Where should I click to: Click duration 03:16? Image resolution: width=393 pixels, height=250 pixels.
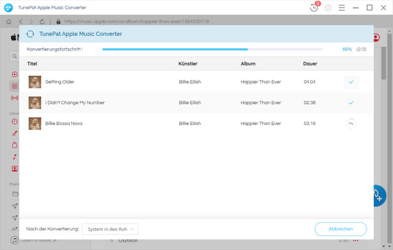click(x=309, y=123)
